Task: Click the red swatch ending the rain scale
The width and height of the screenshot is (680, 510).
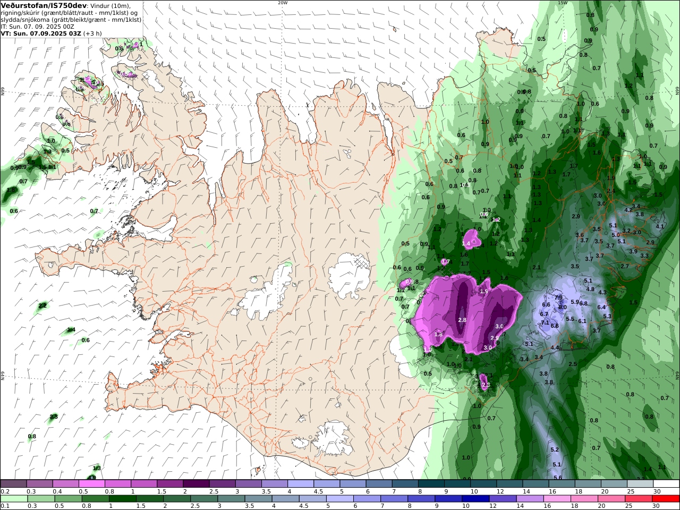Action: click(666, 499)
